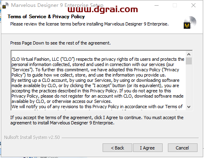The width and height of the screenshot is (204, 158).
Task: Click the "Nullsoft Install System v2.50" label
Action: pos(32,137)
